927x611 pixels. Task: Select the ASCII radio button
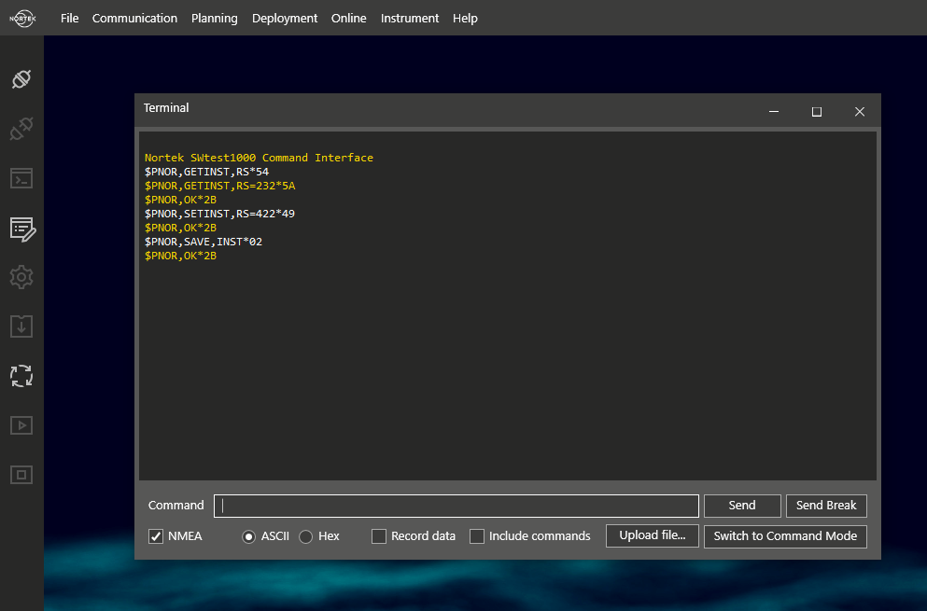click(x=249, y=536)
